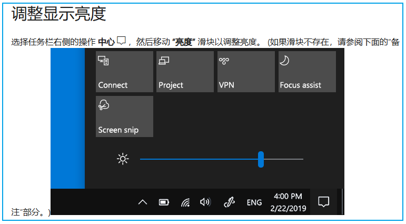Open Action Center icon on taskbar
Screen dimensions: 406x224
324,202
